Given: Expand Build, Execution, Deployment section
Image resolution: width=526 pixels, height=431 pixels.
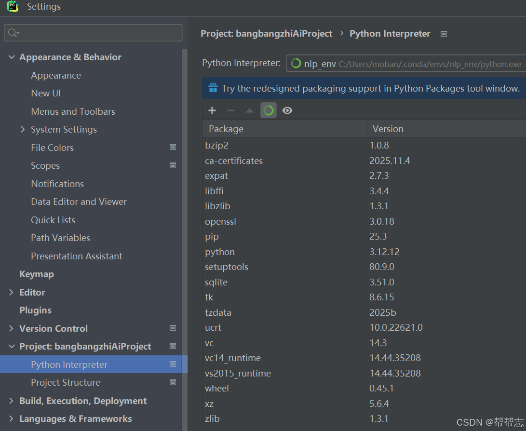Looking at the screenshot, I should click(11, 401).
